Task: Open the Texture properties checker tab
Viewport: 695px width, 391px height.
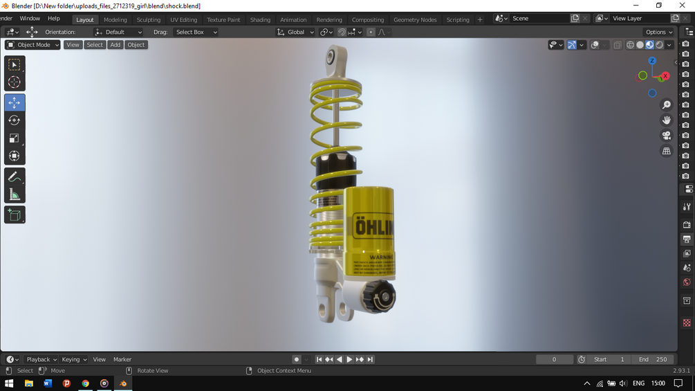Action: point(687,322)
